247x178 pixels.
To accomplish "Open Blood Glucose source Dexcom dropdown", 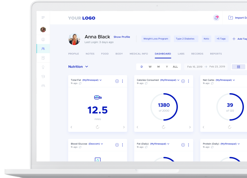I will (96, 144).
